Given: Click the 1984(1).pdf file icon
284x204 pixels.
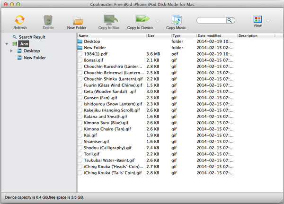Looking at the screenshot, I should pos(80,54).
